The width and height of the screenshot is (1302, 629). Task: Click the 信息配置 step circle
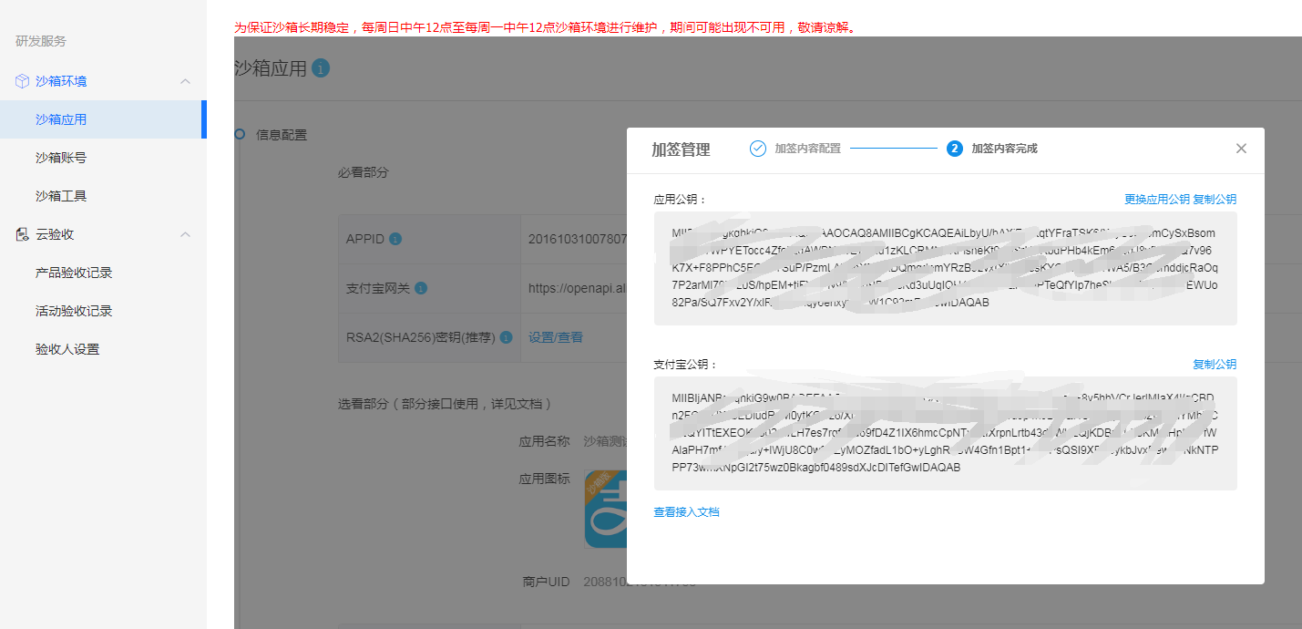(x=241, y=134)
